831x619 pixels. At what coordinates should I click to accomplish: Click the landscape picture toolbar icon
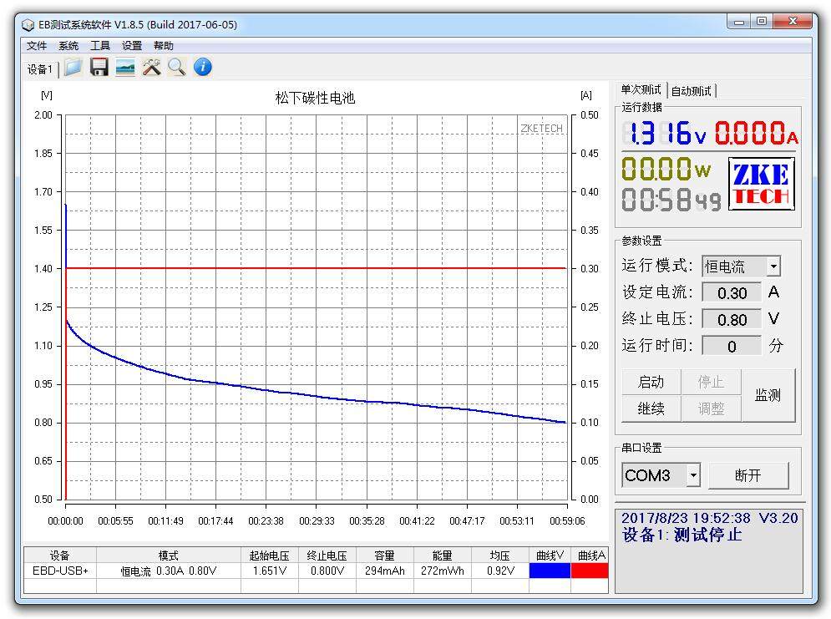pos(125,68)
